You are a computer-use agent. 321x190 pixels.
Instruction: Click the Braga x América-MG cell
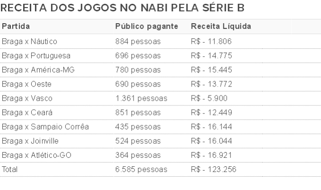[x=38, y=70]
